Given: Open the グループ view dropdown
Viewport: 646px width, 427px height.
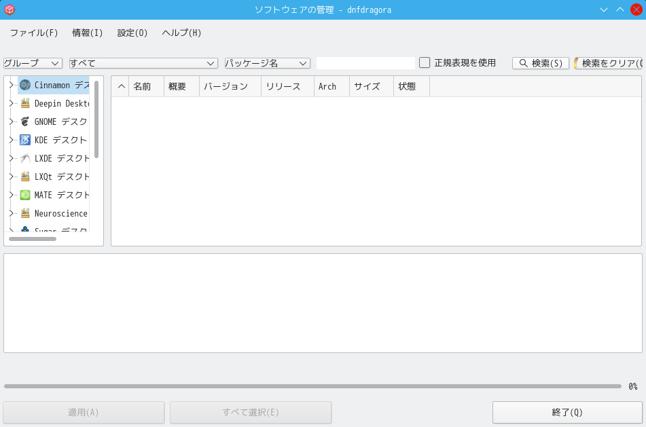Looking at the screenshot, I should pos(33,63).
